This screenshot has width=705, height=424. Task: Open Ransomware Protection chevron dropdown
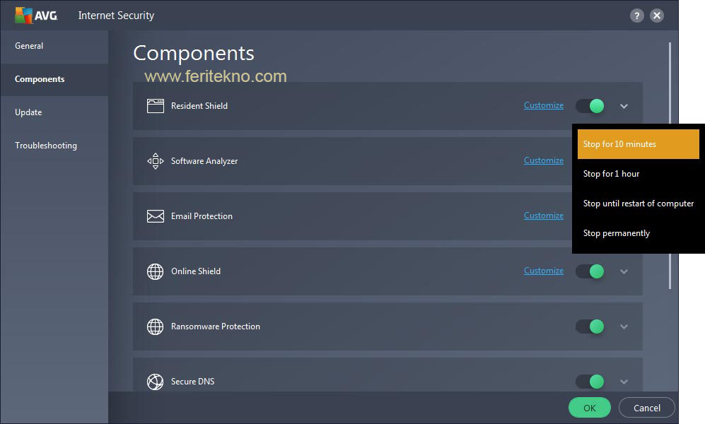(x=624, y=327)
